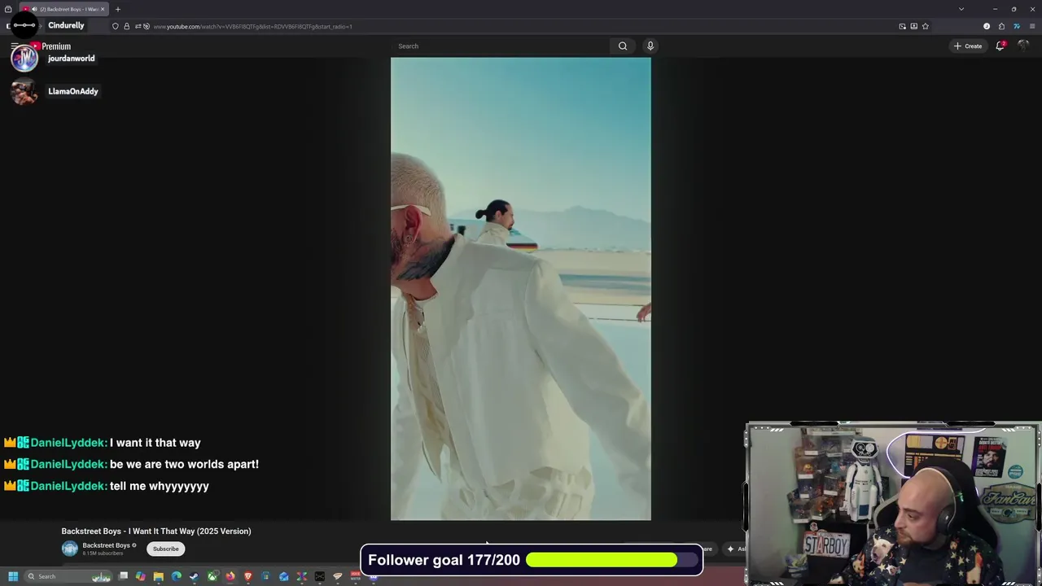Screen dimensions: 1042x586
Task: Click the video player area
Action: 521,289
